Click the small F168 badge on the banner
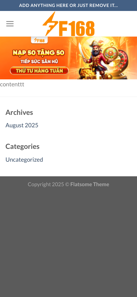Screen dimensions: 137x297 coord(39,40)
